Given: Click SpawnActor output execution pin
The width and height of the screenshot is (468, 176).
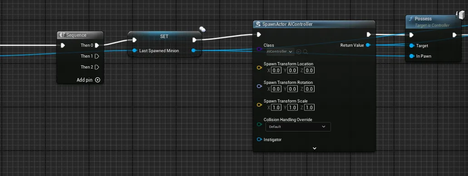Looking at the screenshot, I should tap(369, 35).
